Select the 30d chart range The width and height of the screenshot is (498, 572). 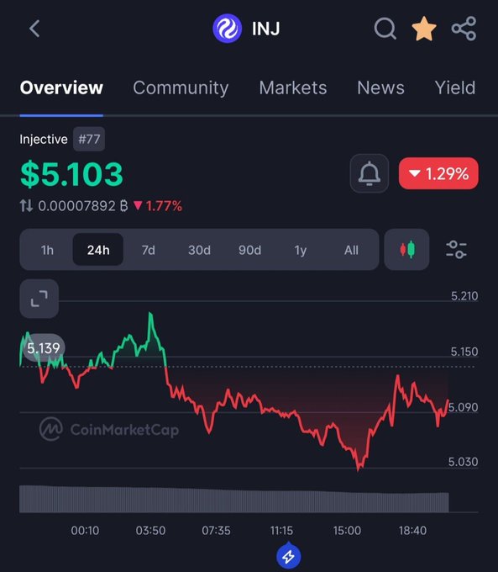[199, 251]
